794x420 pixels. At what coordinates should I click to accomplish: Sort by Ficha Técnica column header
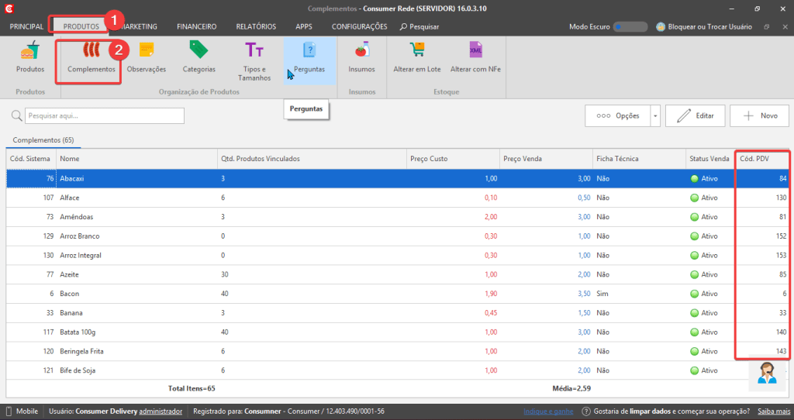click(x=639, y=159)
